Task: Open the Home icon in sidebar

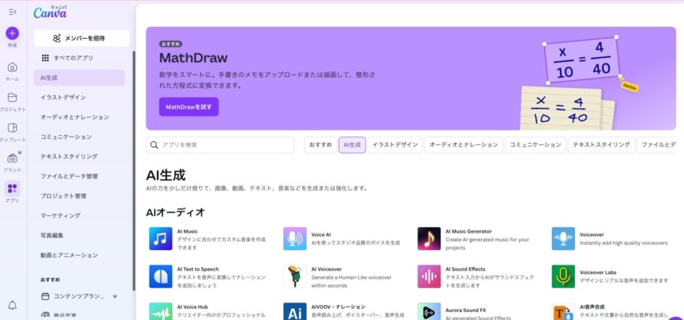Action: coord(12,67)
